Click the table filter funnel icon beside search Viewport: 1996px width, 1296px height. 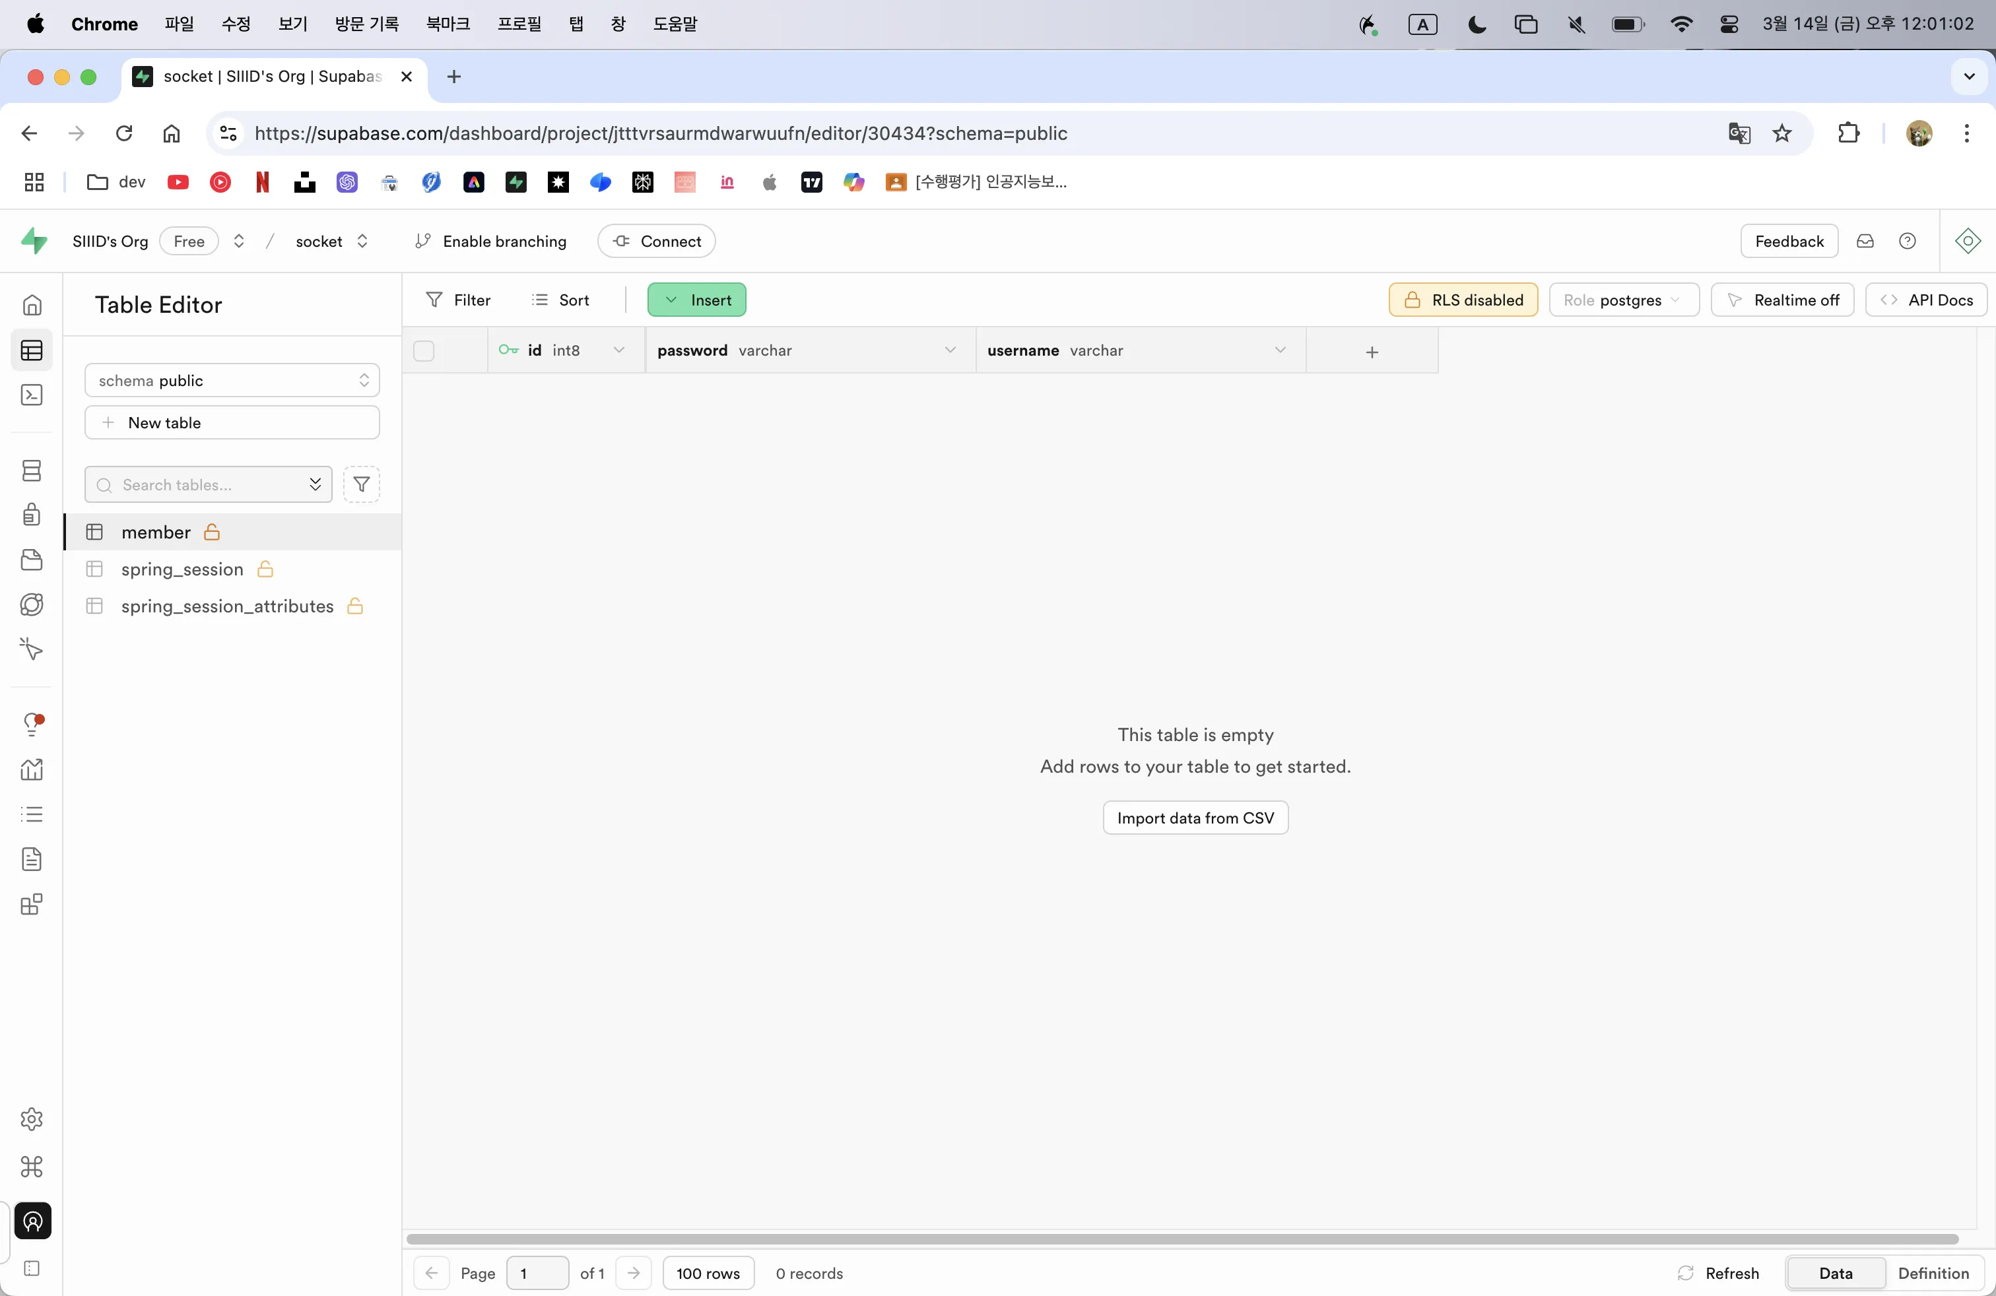coord(362,484)
